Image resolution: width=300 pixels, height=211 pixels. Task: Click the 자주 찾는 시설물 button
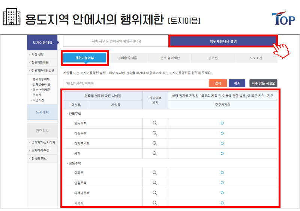(x=263, y=83)
